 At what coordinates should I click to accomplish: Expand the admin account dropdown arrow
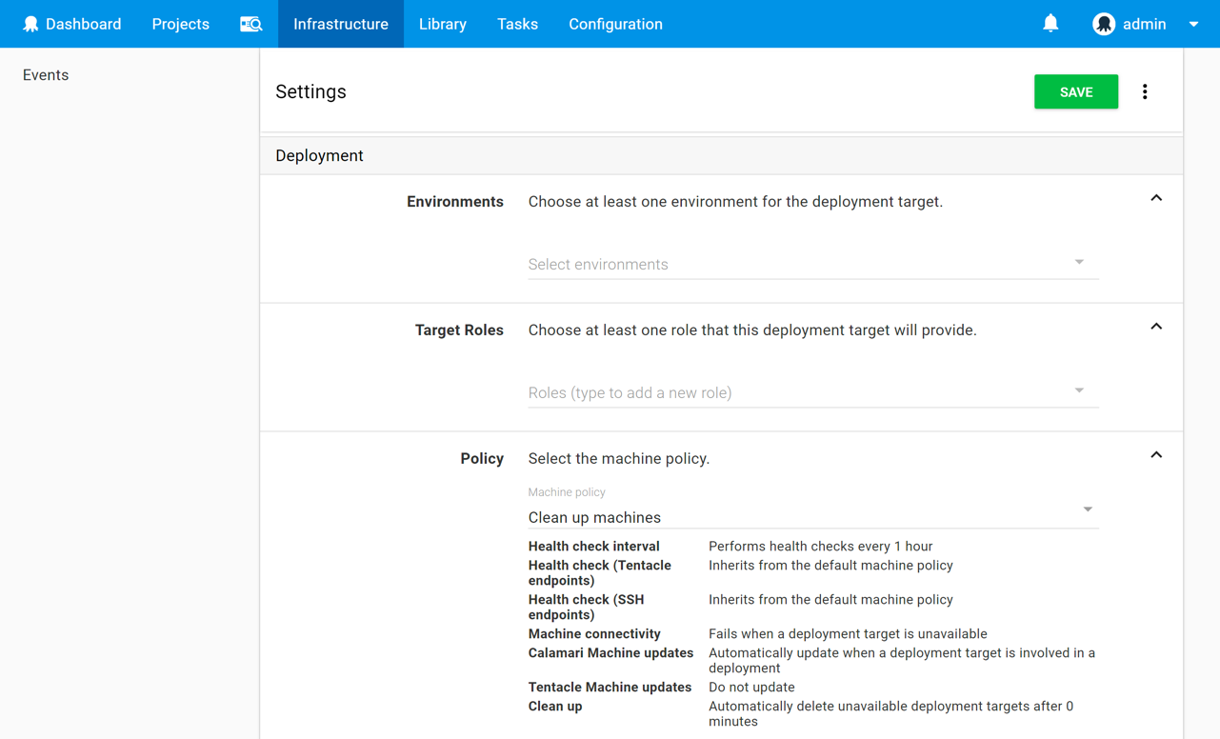1193,25
